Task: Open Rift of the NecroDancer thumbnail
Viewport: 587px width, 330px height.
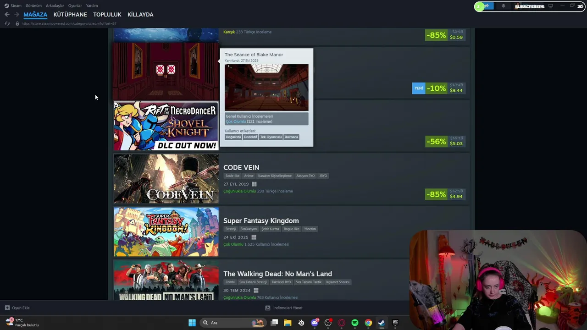Action: (166, 126)
